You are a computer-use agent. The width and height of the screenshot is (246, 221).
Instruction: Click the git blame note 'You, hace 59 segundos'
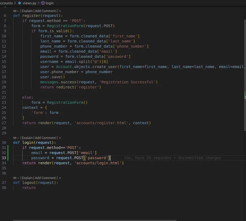point(148,158)
